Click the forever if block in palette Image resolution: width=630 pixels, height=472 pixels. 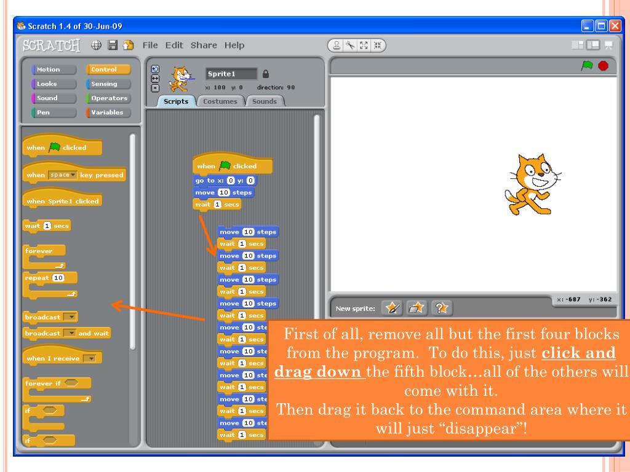[57, 389]
